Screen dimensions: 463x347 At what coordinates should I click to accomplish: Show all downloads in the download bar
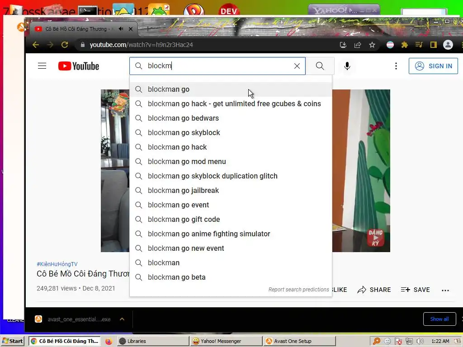[x=439, y=319]
